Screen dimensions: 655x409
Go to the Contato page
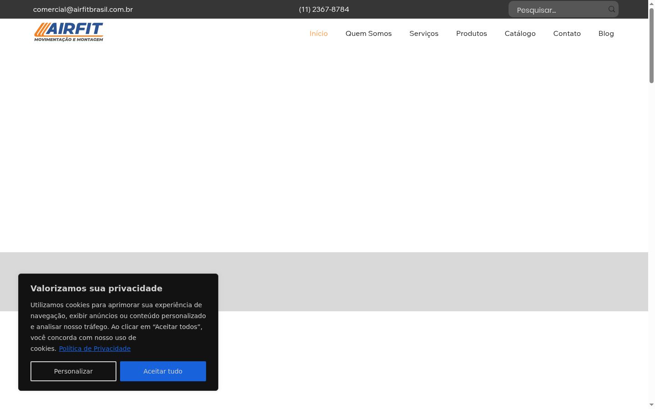pos(567,34)
